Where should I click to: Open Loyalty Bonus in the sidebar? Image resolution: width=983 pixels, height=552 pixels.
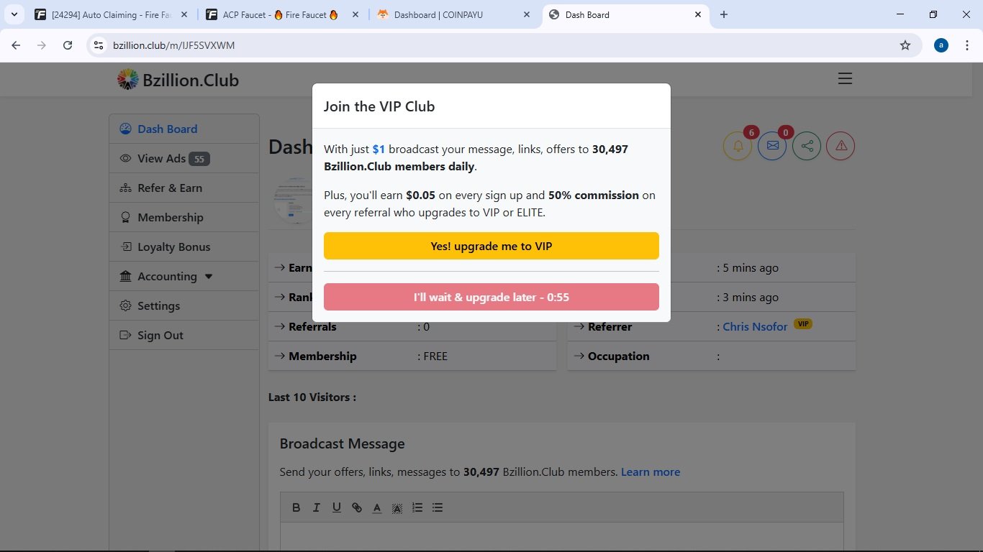pos(184,247)
